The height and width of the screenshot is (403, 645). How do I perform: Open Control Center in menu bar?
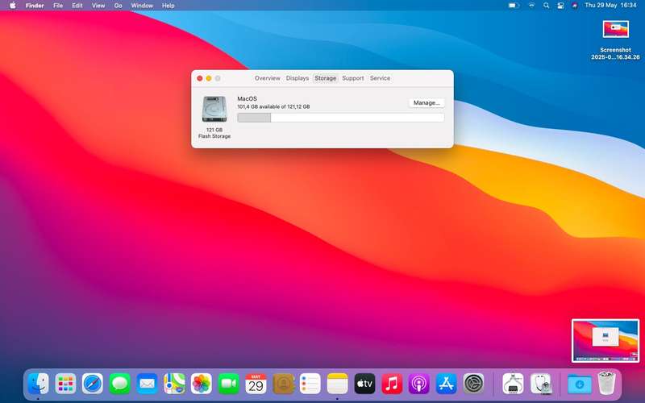tap(560, 6)
